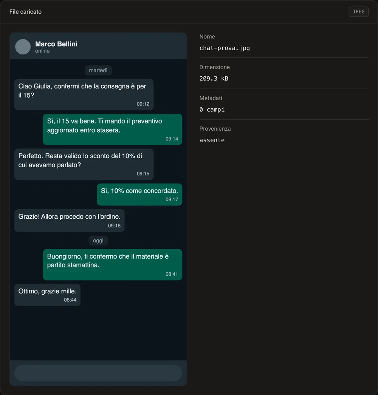378x395 pixels.
Task: Select reply 'Sì, 10% come concordato.'
Action: (139, 194)
